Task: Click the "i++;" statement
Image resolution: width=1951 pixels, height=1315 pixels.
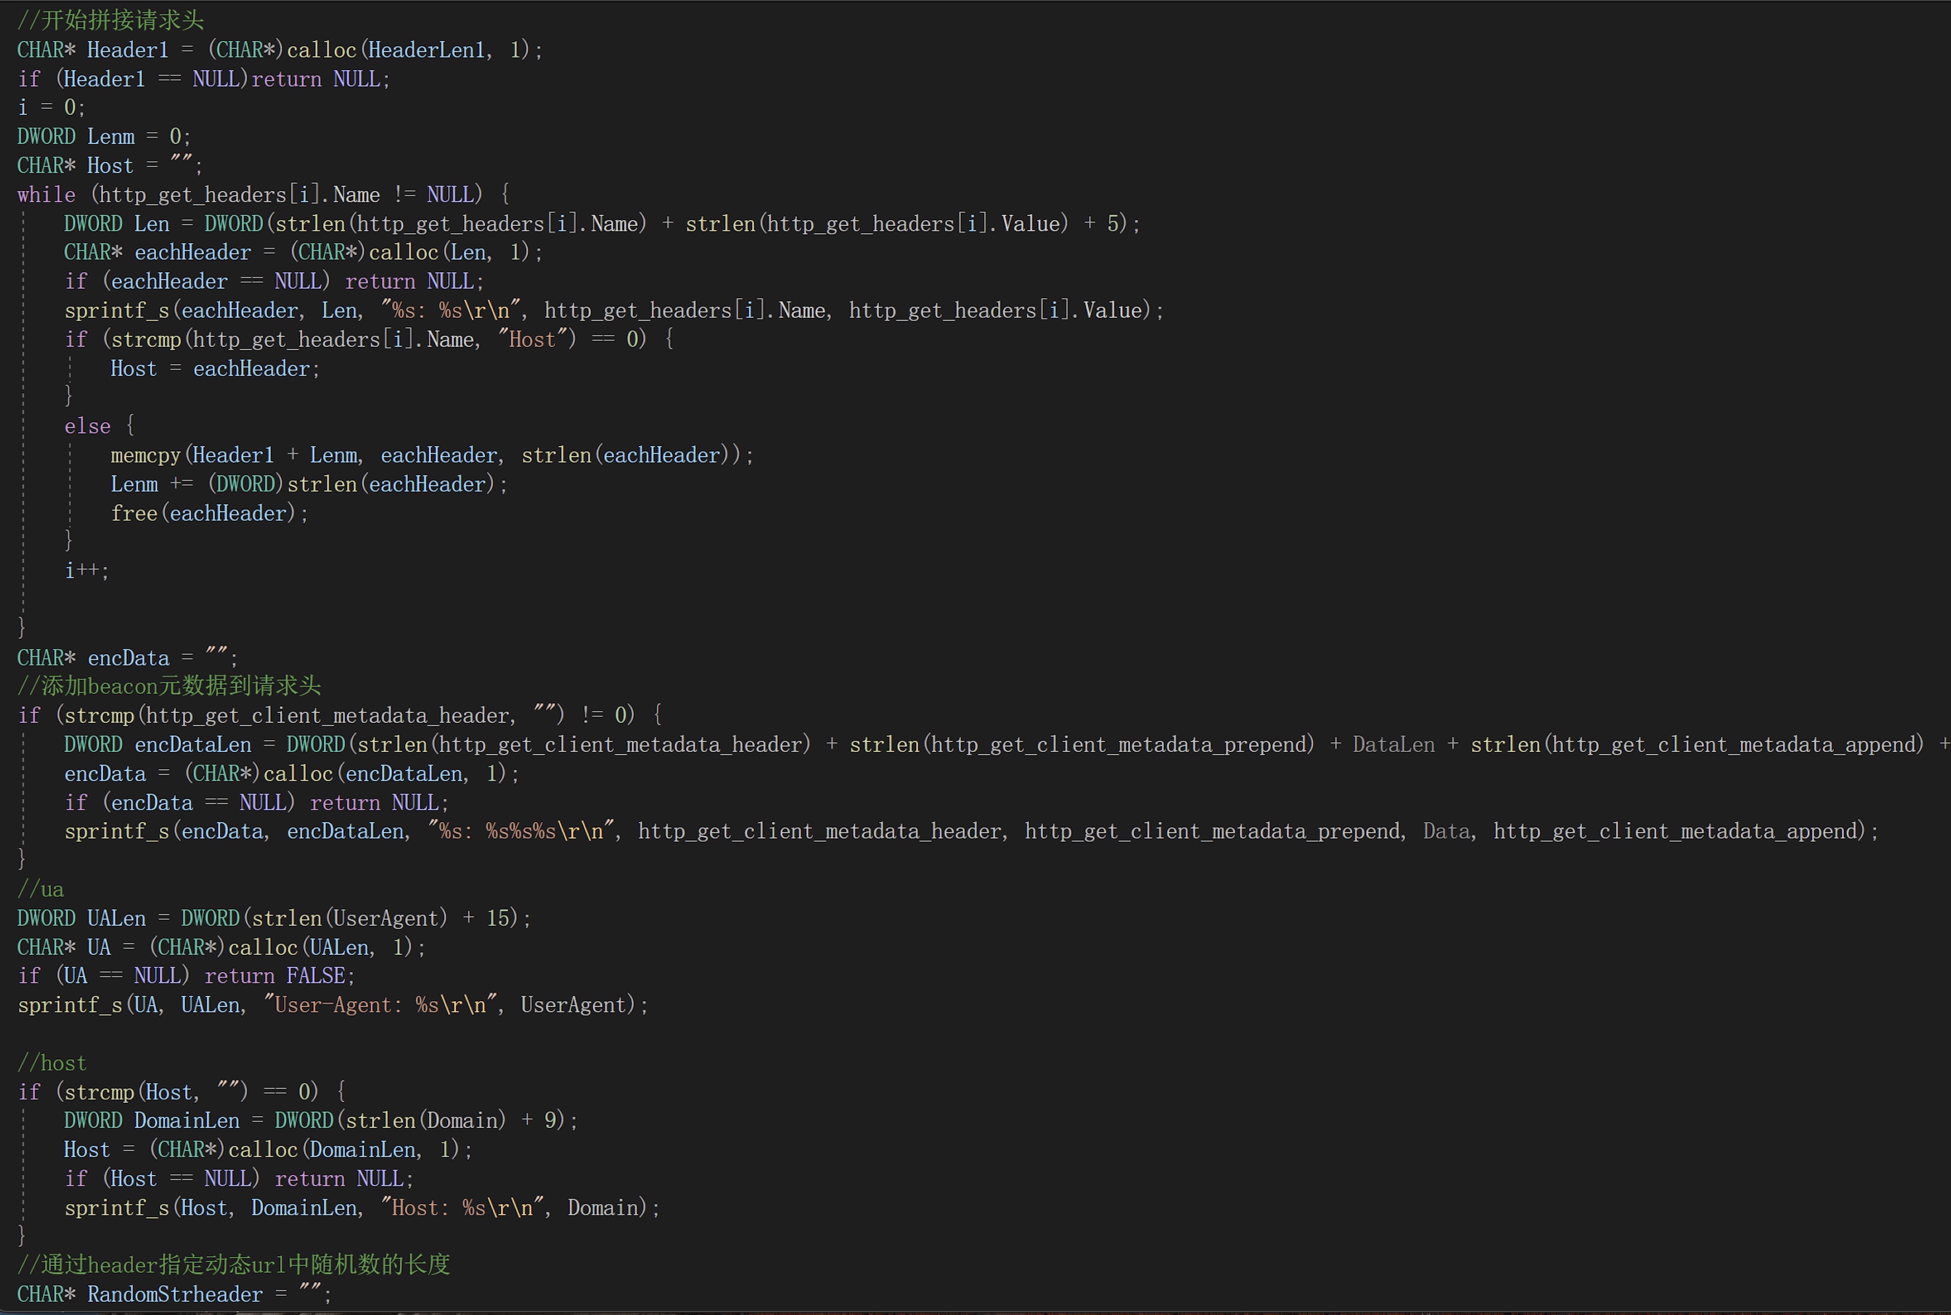Action: [87, 571]
